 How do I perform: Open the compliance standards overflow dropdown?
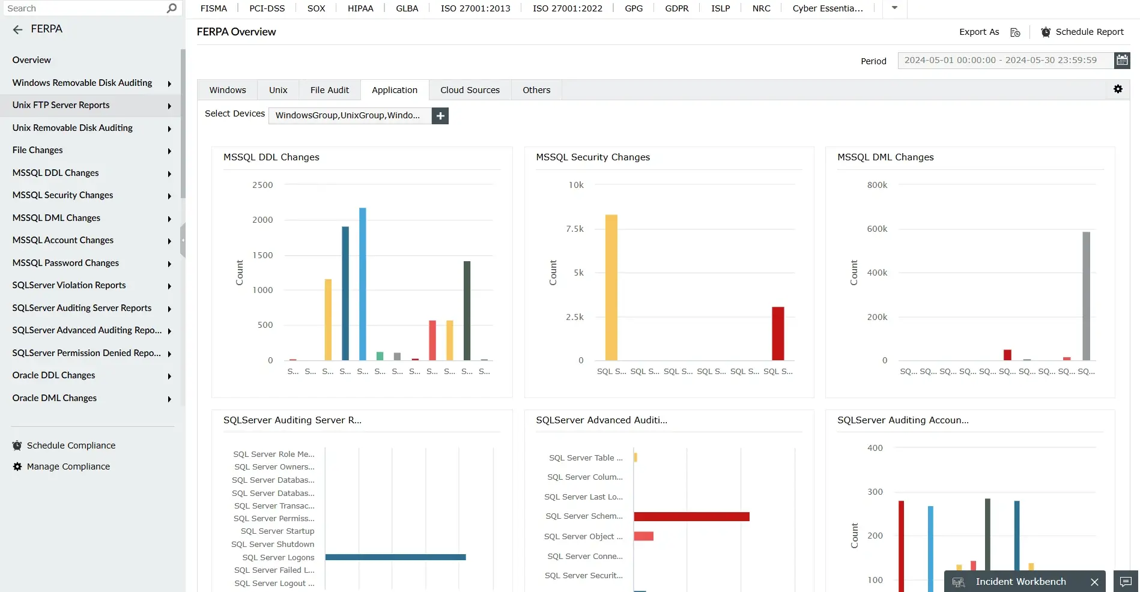click(894, 8)
